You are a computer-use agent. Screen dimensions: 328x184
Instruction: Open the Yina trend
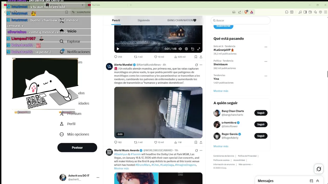pos(216,79)
